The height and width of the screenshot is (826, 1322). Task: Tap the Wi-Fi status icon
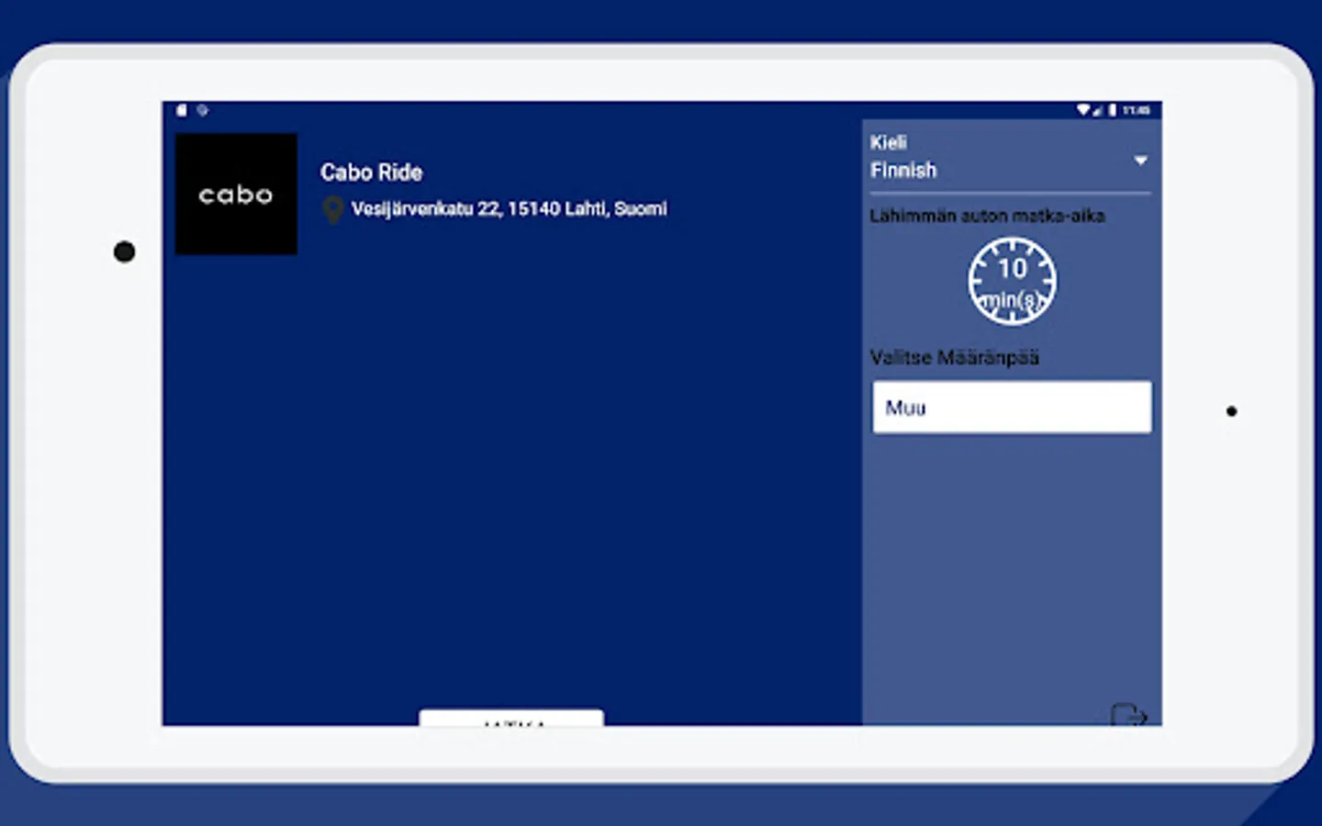(x=1083, y=110)
